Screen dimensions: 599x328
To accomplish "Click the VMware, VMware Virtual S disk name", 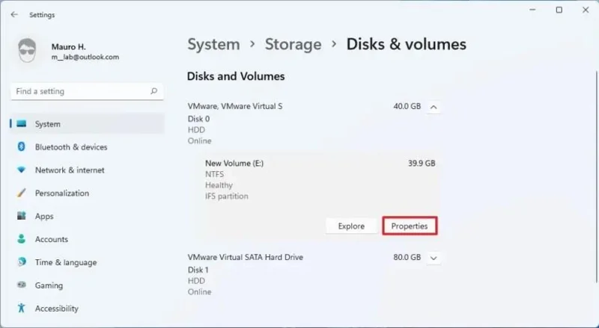I will [235, 106].
